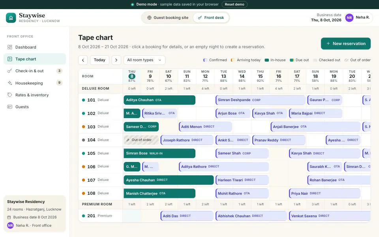Click the Today button
The height and width of the screenshot is (237, 379).
pos(99,60)
